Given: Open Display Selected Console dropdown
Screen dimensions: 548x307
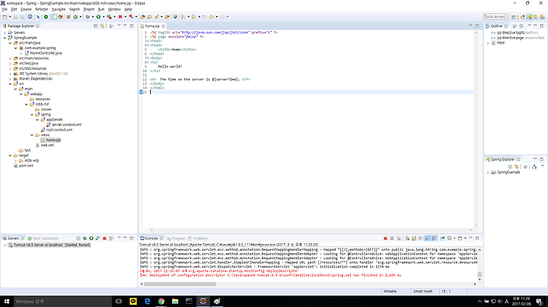Looking at the screenshot, I should (x=454, y=239).
